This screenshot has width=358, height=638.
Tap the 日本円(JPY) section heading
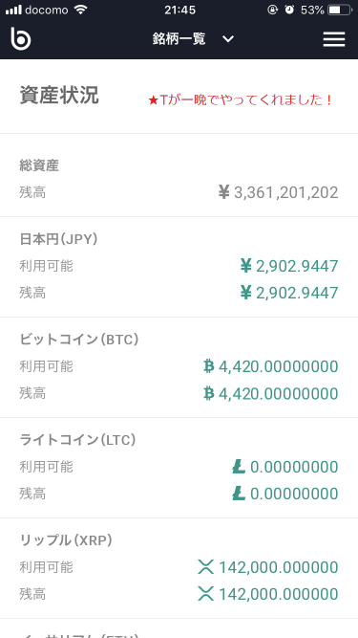(59, 239)
